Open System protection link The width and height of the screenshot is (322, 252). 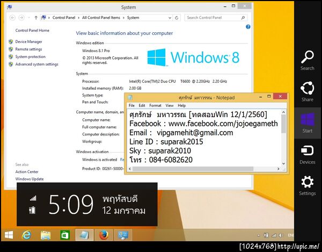pos(31,57)
